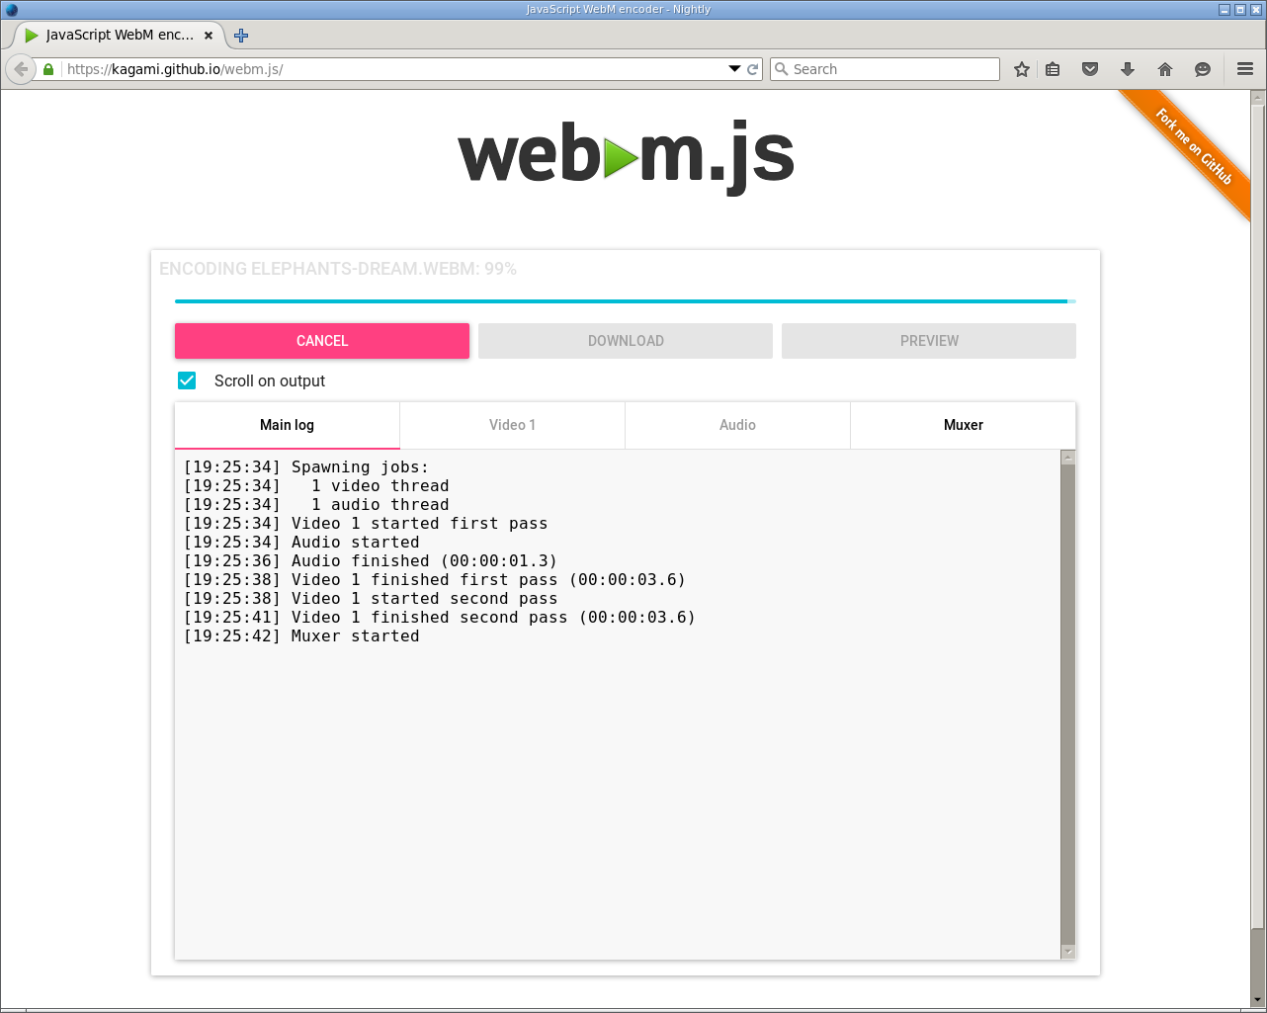Screen dimensions: 1267x1013
Task: Click the log scrollbar up arrow
Action: [x=1067, y=458]
